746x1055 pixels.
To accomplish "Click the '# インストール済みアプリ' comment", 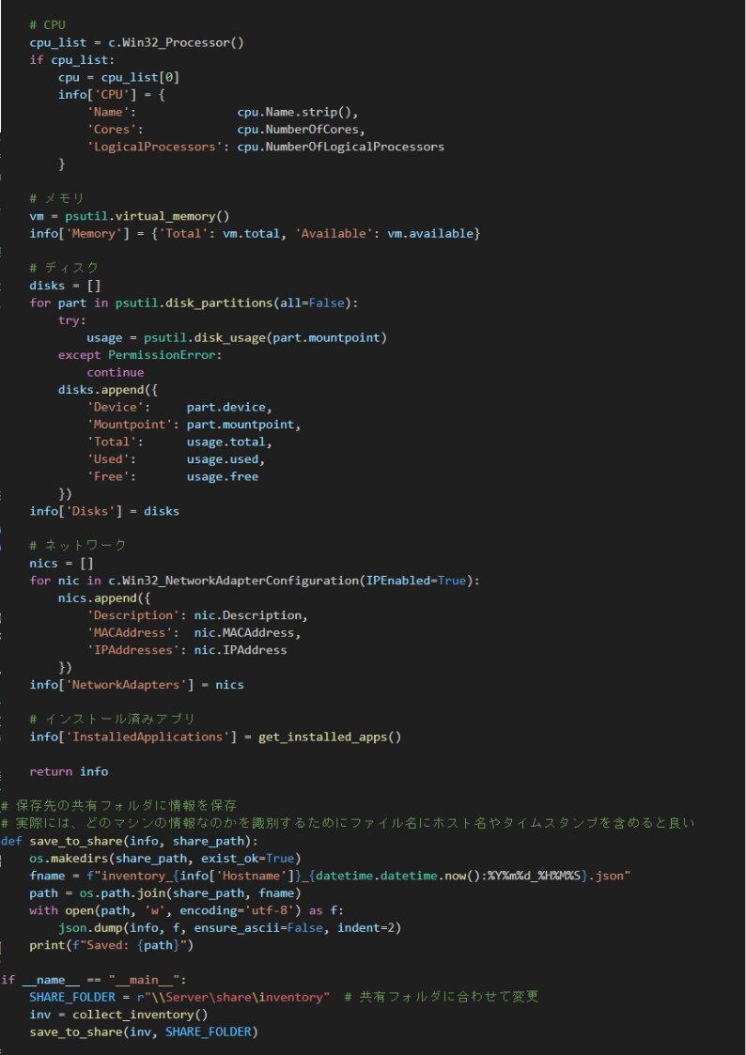I will tap(113, 720).
